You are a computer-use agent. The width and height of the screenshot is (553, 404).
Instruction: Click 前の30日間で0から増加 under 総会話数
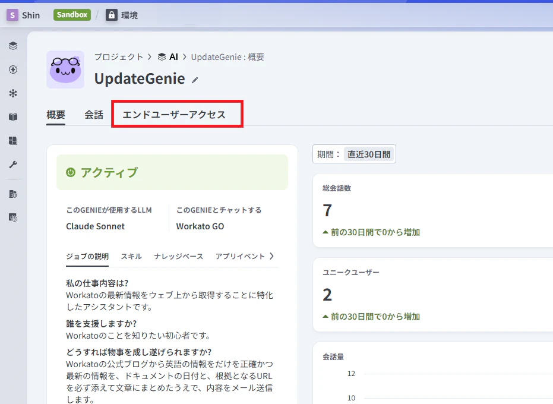[x=371, y=232]
